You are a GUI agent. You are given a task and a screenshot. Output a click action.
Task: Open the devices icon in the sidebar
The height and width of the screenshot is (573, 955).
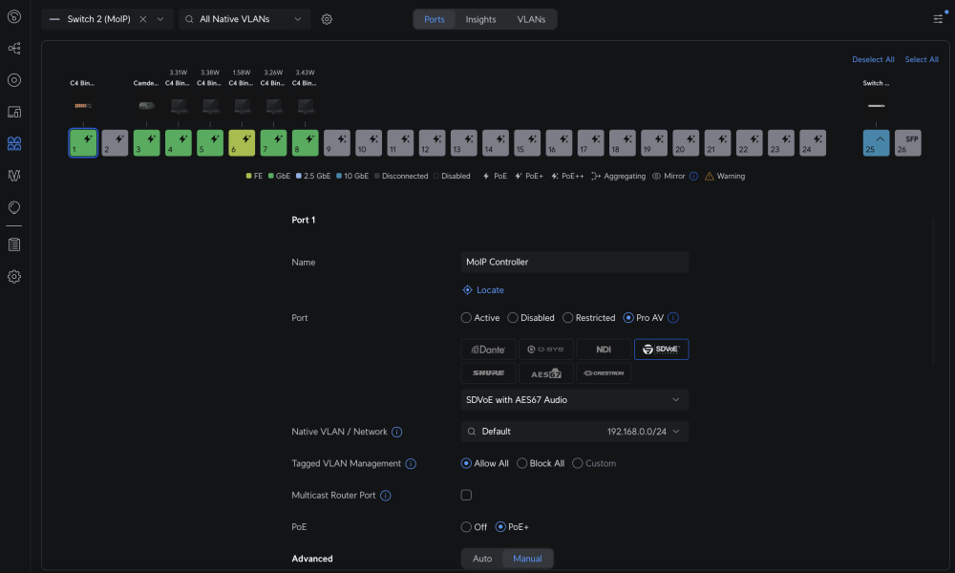coord(14,112)
